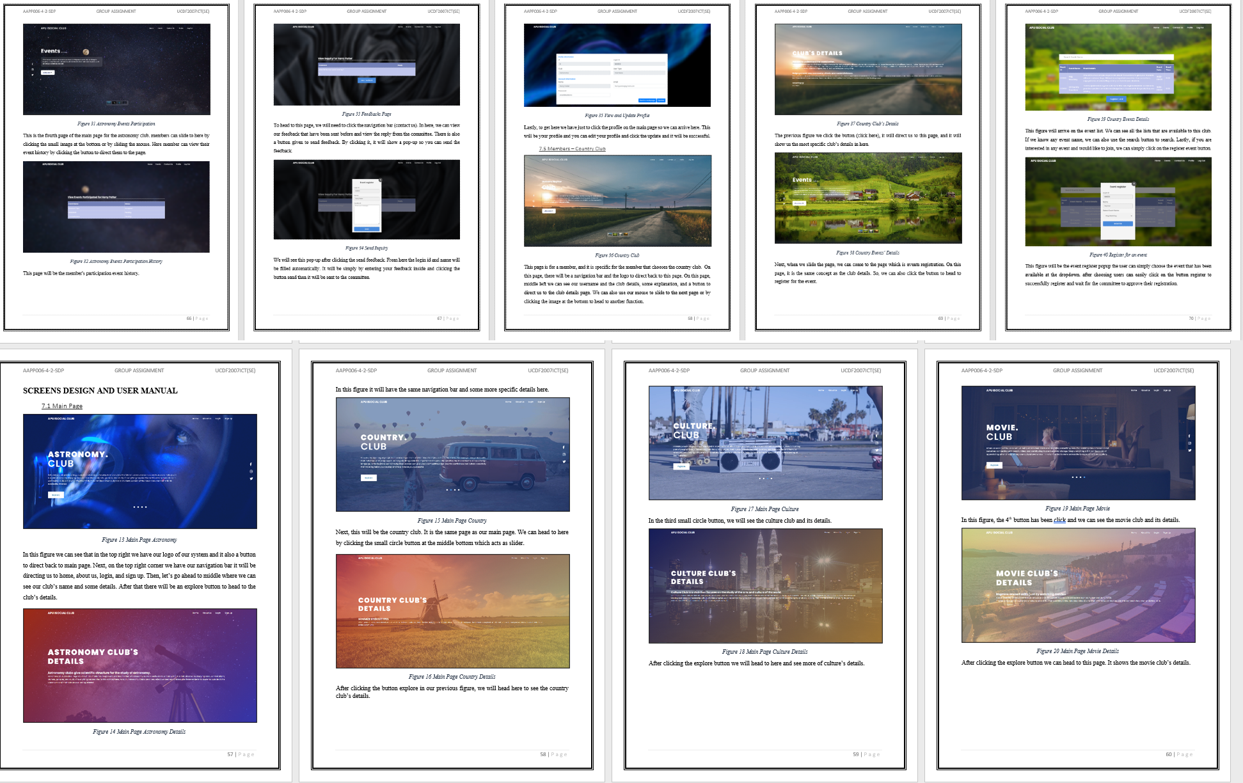The image size is (1243, 783).
Task: Select the Astronomy Events figure on page 66
Action: [116, 69]
